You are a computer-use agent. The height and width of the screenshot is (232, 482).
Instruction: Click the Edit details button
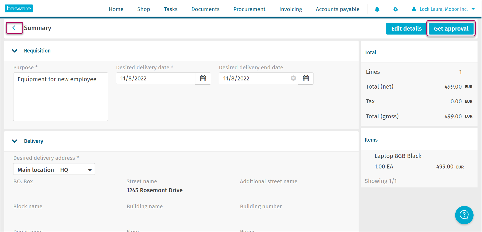pos(406,28)
